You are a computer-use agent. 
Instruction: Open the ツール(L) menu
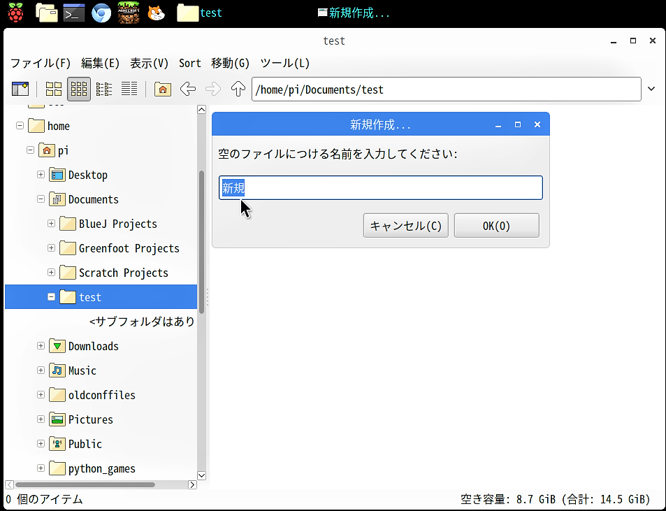click(x=285, y=64)
